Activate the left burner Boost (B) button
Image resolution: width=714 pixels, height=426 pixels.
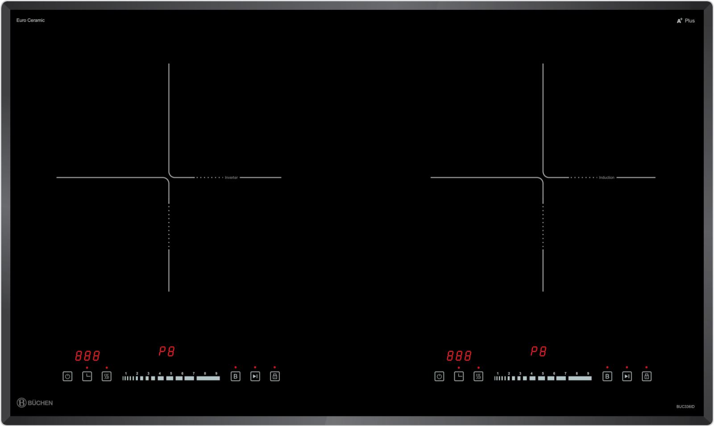click(x=235, y=376)
